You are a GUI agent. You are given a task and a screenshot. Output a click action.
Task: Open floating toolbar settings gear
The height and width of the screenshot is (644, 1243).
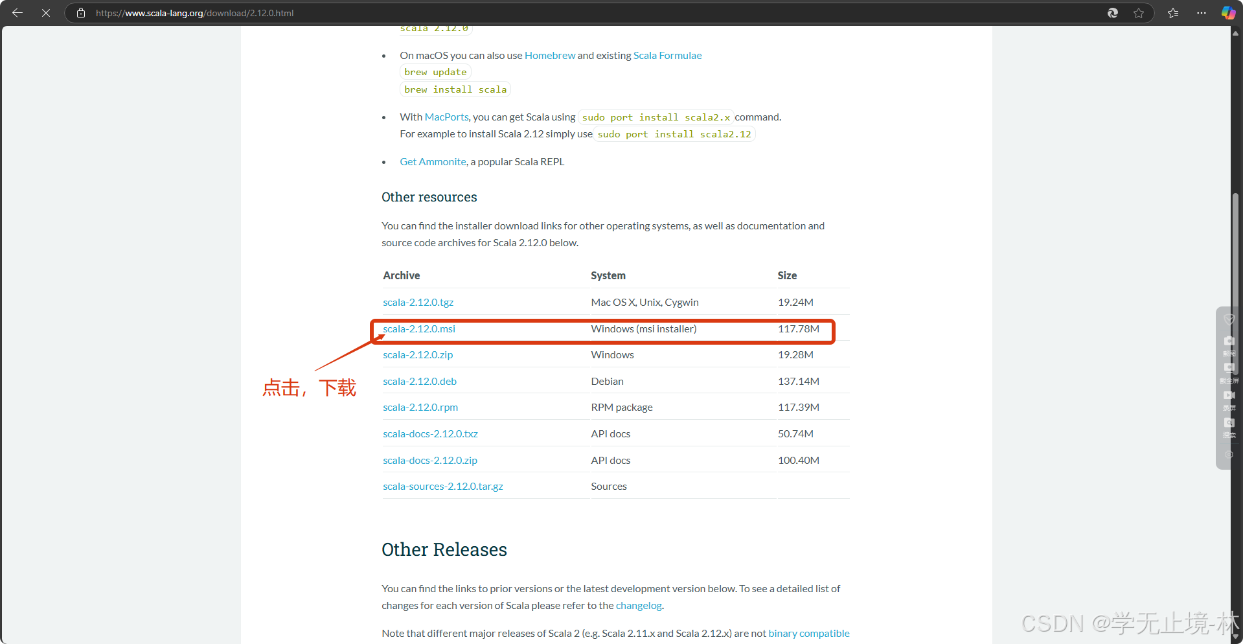point(1229,454)
